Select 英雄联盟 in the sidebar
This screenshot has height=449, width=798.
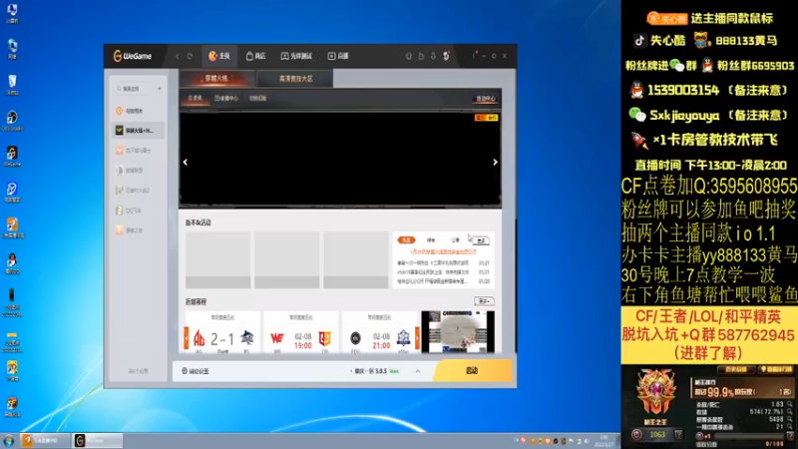tap(138, 170)
